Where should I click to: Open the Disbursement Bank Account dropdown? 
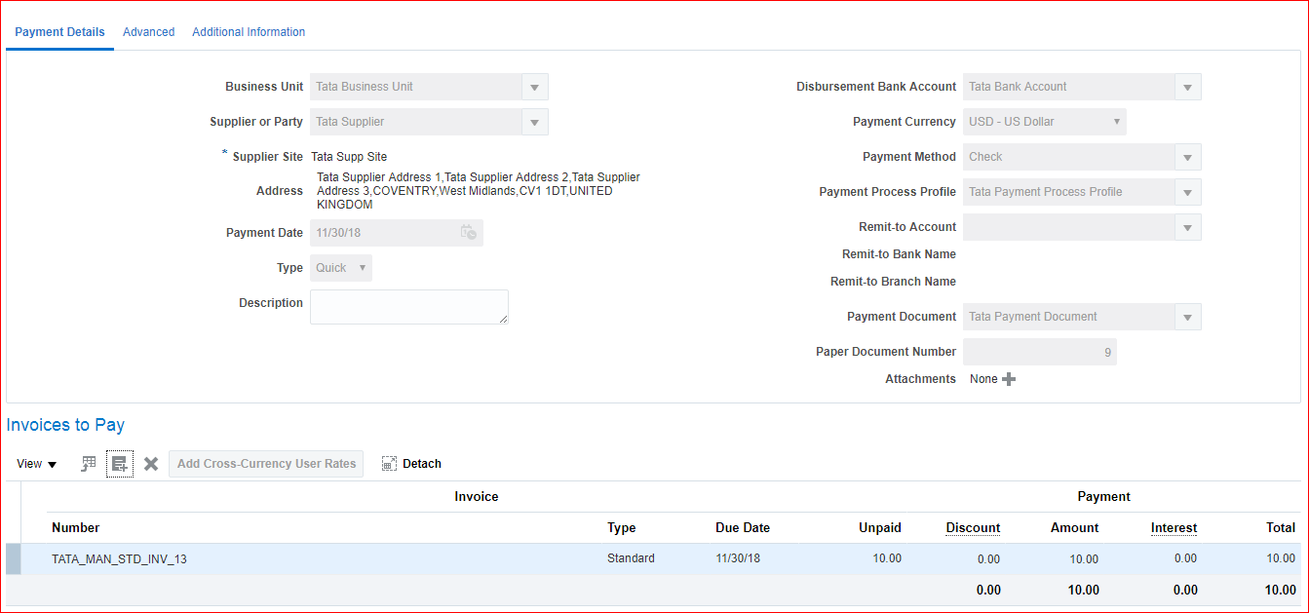pyautogui.click(x=1187, y=87)
